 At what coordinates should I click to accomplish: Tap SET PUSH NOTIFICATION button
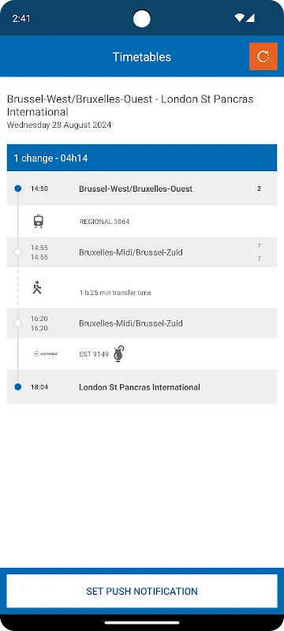142,591
